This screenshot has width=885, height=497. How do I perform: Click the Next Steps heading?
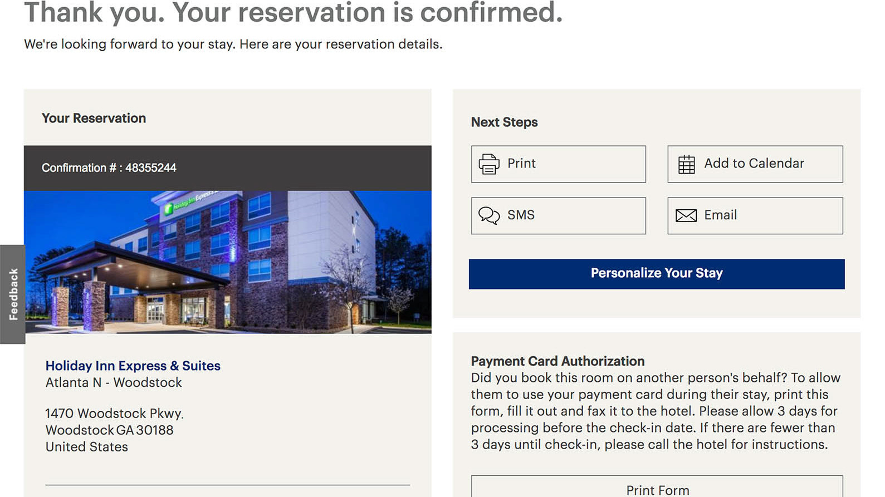(504, 122)
